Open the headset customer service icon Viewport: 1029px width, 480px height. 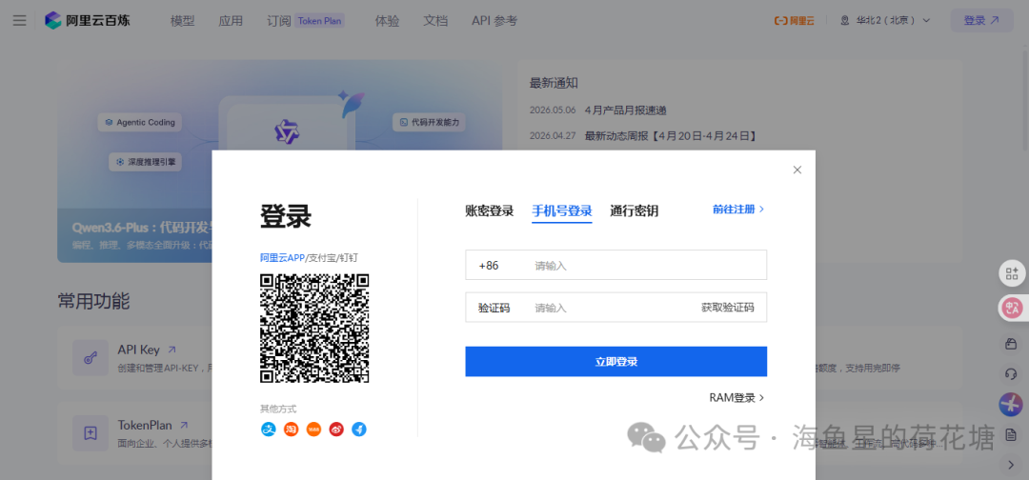click(1011, 373)
